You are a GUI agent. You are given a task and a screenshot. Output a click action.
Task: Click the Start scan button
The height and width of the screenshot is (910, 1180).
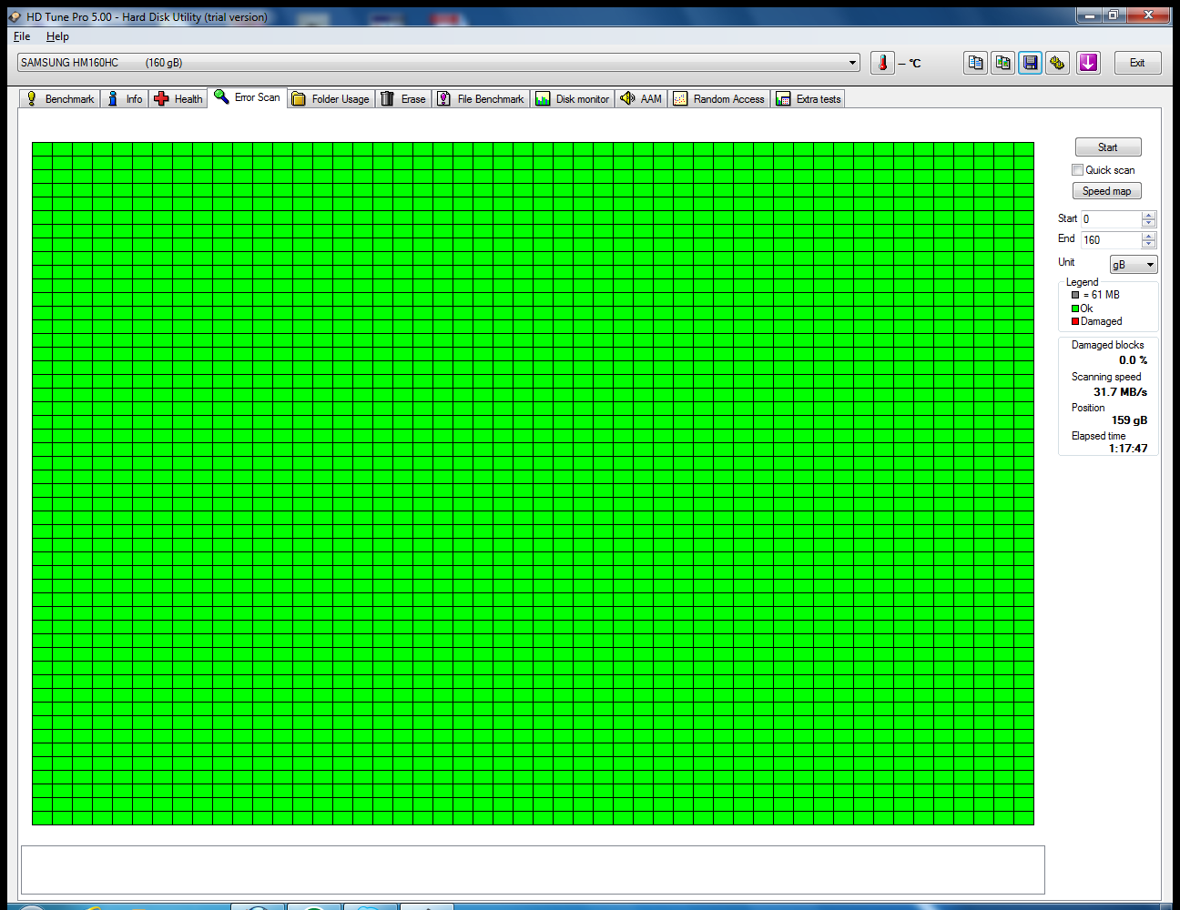(1108, 147)
